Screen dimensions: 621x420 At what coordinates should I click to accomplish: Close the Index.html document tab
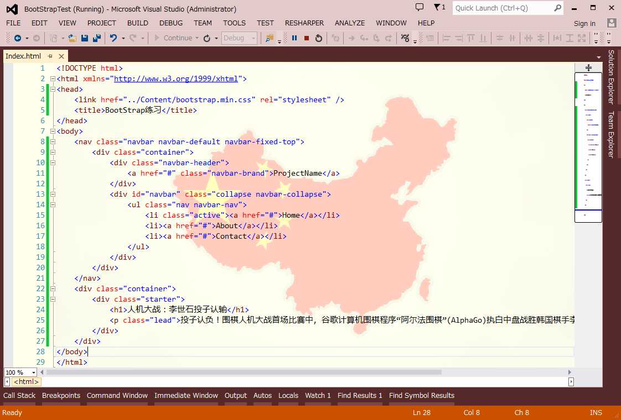click(61, 56)
